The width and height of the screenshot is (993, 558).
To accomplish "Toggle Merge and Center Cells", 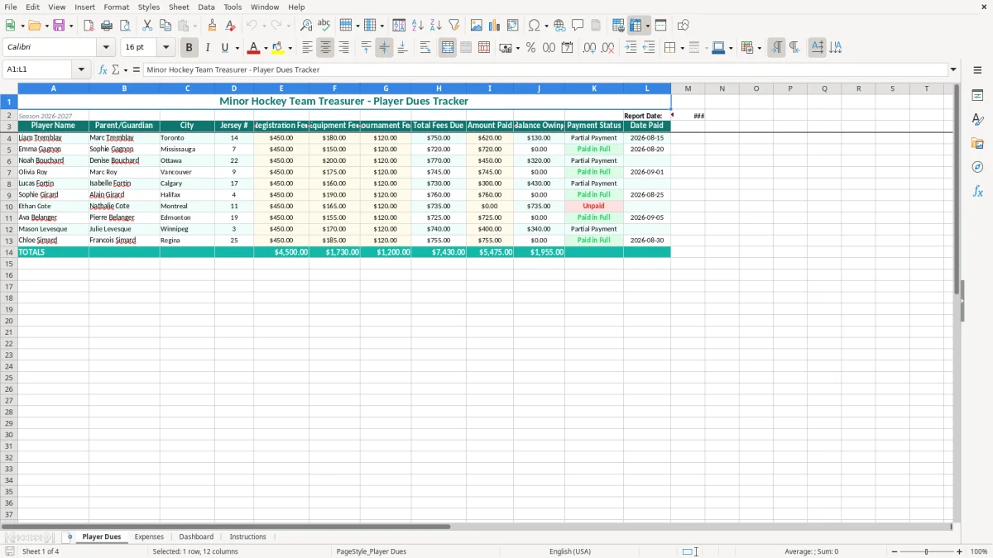I will [448, 48].
